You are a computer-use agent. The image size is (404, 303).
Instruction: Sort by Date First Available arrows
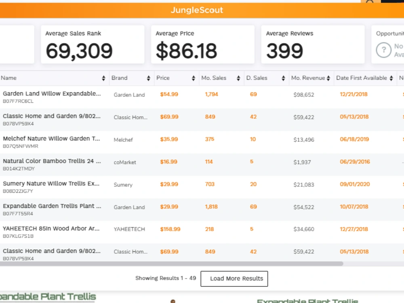(391, 78)
